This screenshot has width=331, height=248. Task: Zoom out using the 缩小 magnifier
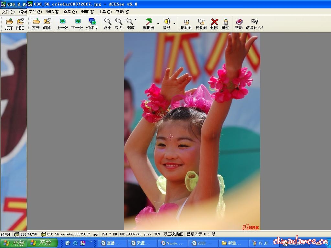click(x=107, y=24)
